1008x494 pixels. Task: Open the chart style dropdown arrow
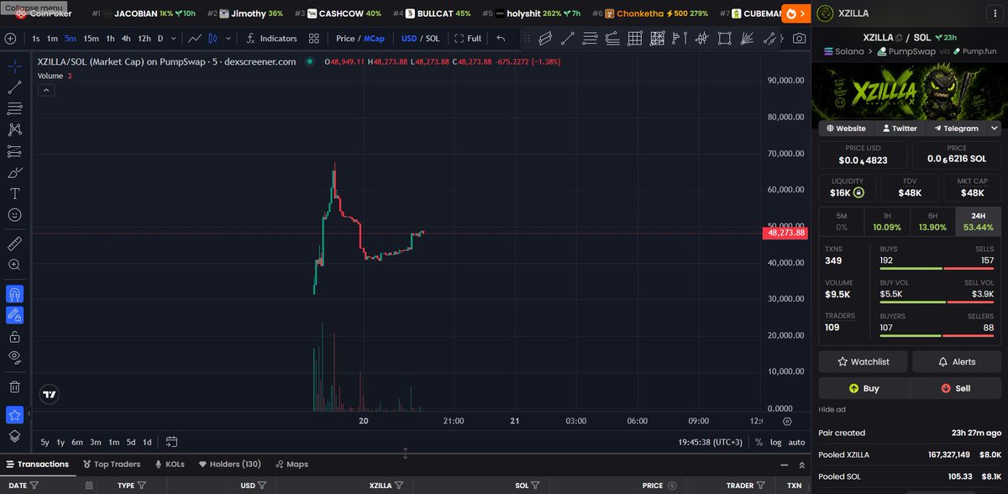(x=227, y=39)
